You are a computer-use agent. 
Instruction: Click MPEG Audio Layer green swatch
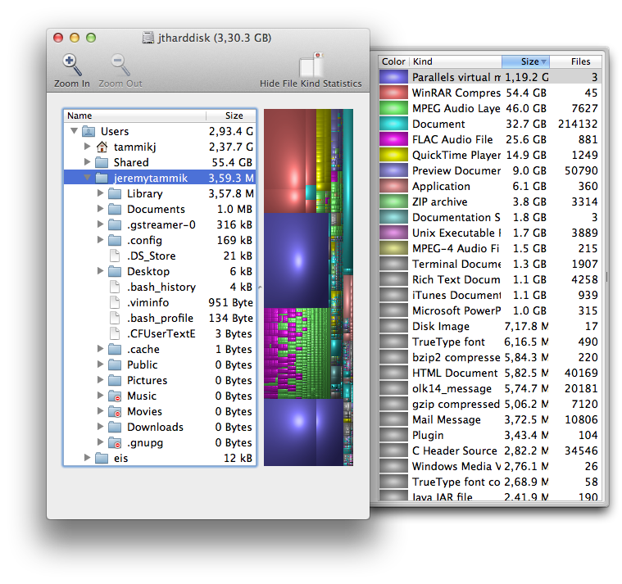pos(393,108)
